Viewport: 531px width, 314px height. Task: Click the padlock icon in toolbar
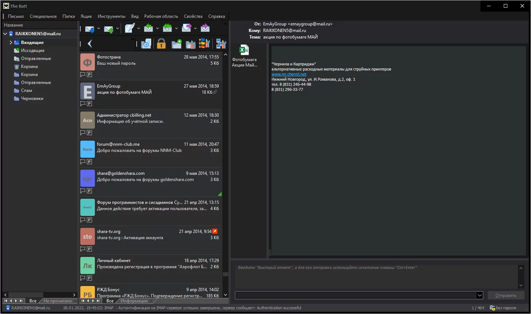pyautogui.click(x=161, y=44)
